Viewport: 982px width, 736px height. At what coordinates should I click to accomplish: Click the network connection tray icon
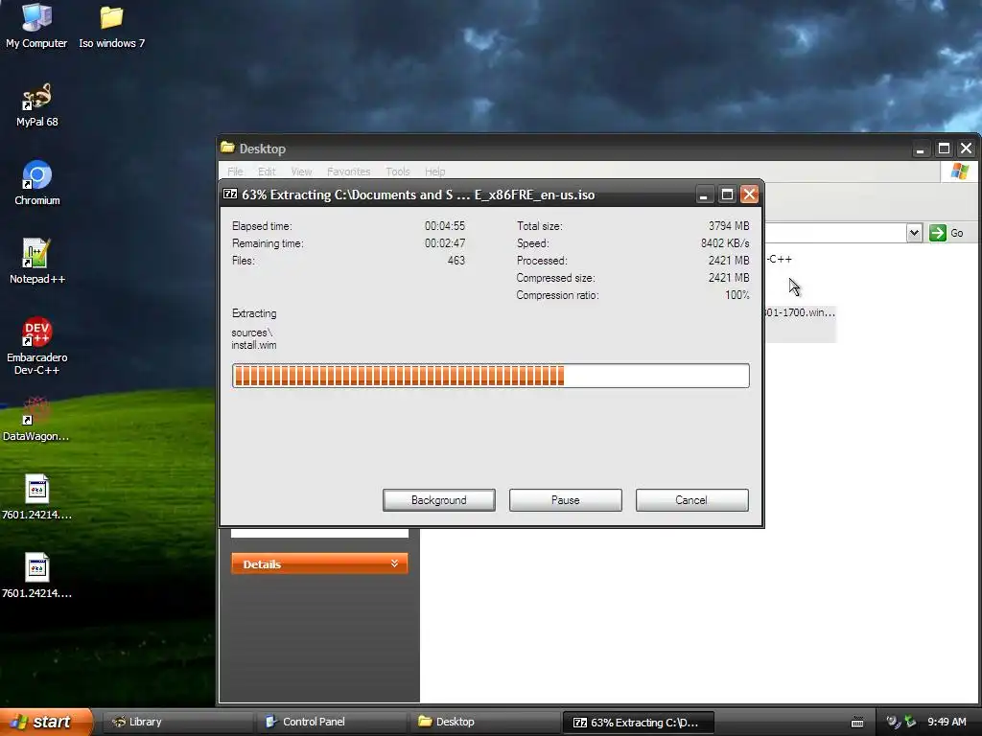tap(909, 722)
